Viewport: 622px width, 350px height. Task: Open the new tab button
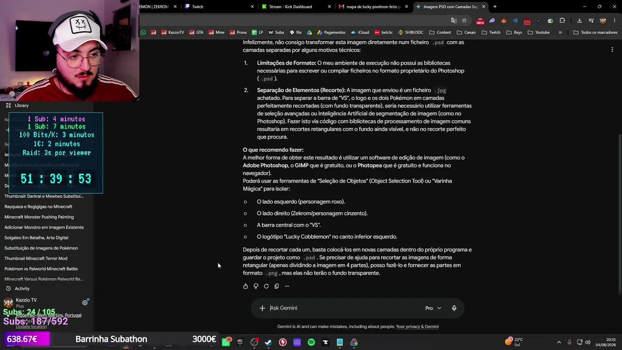495,7
